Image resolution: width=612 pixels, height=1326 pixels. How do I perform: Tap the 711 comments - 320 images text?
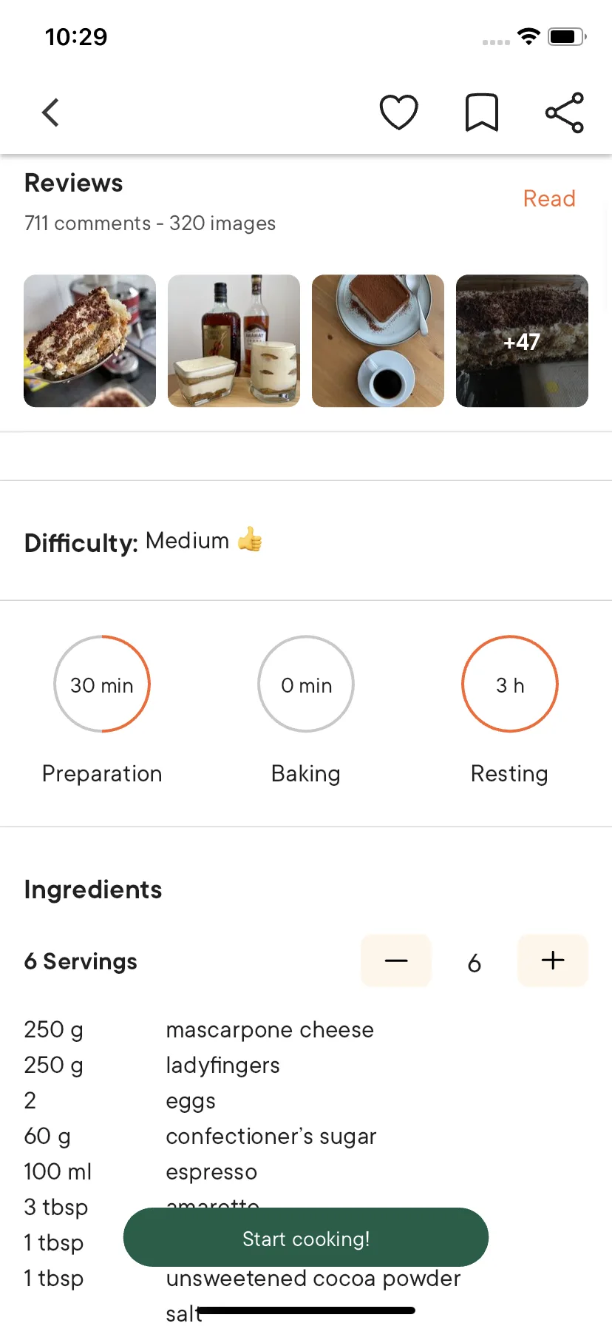coord(150,223)
